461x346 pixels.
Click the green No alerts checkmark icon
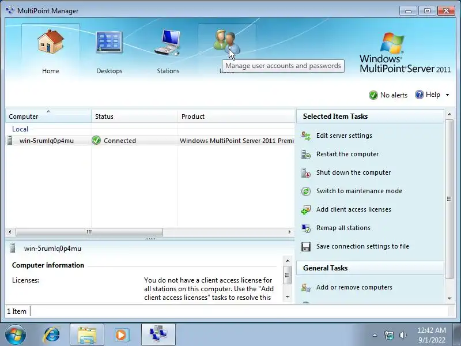pyautogui.click(x=373, y=95)
